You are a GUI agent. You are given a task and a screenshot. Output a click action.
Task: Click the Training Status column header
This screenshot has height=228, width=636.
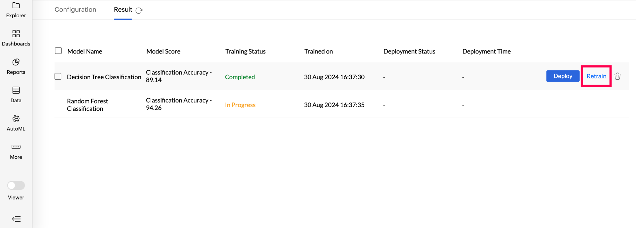tap(245, 51)
